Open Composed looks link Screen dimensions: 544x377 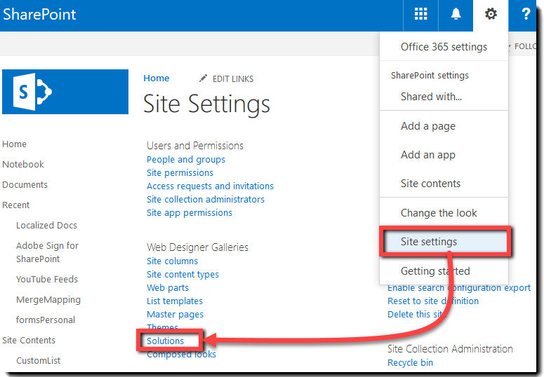pyautogui.click(x=181, y=355)
